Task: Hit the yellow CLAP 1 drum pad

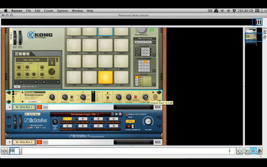Action: click(x=105, y=77)
